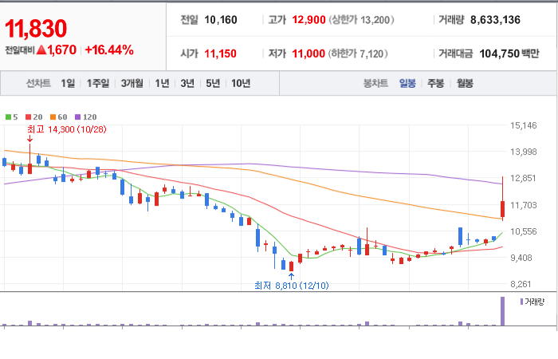Select the 1일 line chart period
Viewport: 558px width, 359px height.
pyautogui.click(x=68, y=83)
